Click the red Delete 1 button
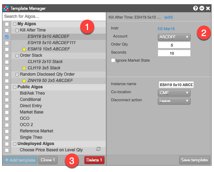Screen dimensions: 214x172 [x=94, y=160]
